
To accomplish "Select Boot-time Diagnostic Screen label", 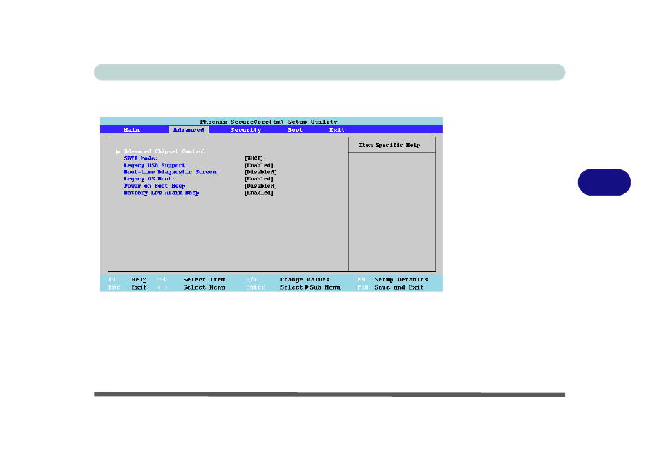I will [171, 172].
